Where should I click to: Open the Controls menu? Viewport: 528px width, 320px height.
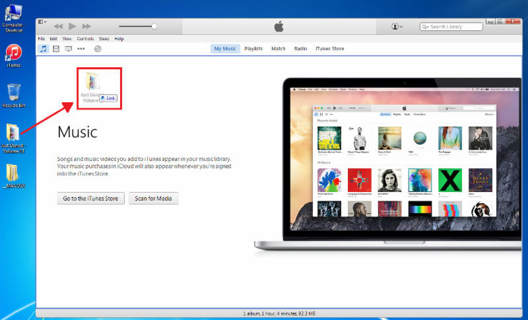coord(85,39)
